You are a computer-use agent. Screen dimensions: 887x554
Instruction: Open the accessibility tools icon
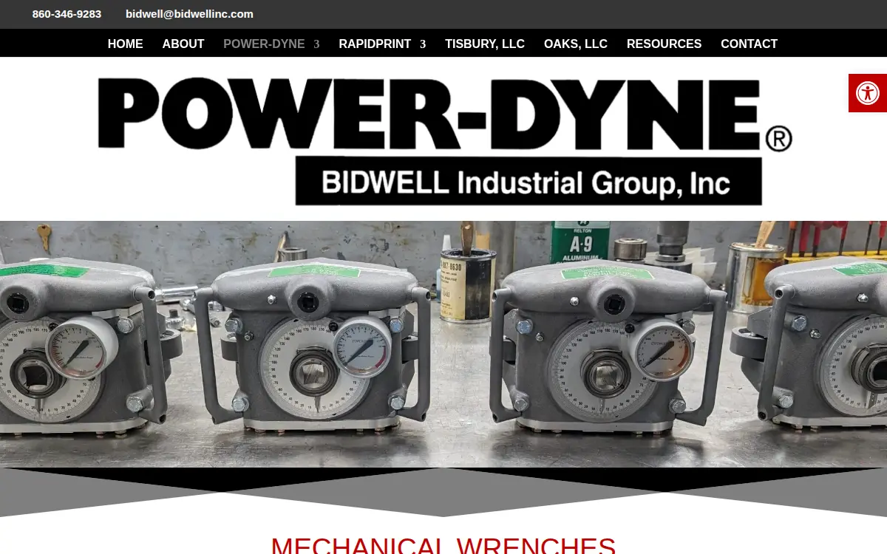point(868,93)
